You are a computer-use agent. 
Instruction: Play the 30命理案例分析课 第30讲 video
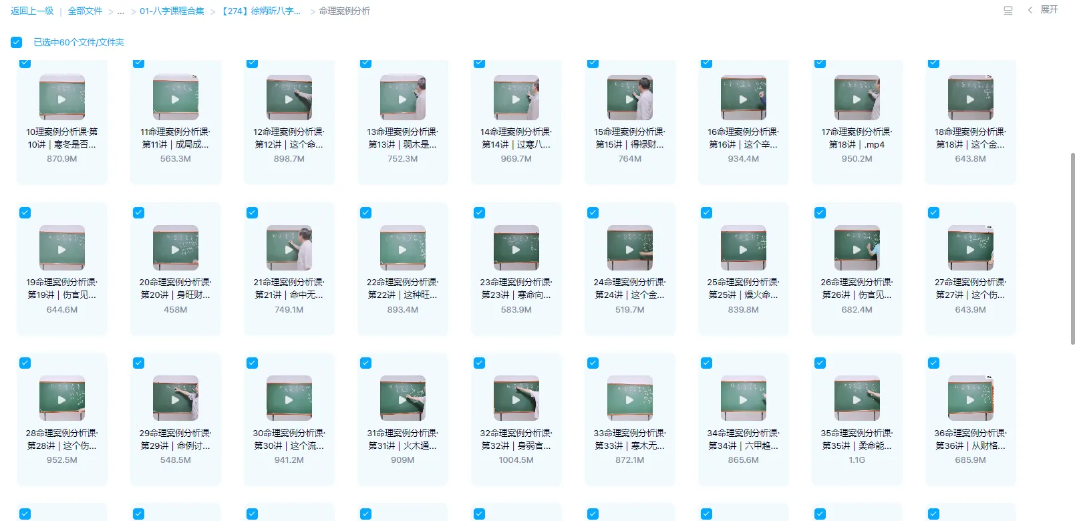(289, 399)
